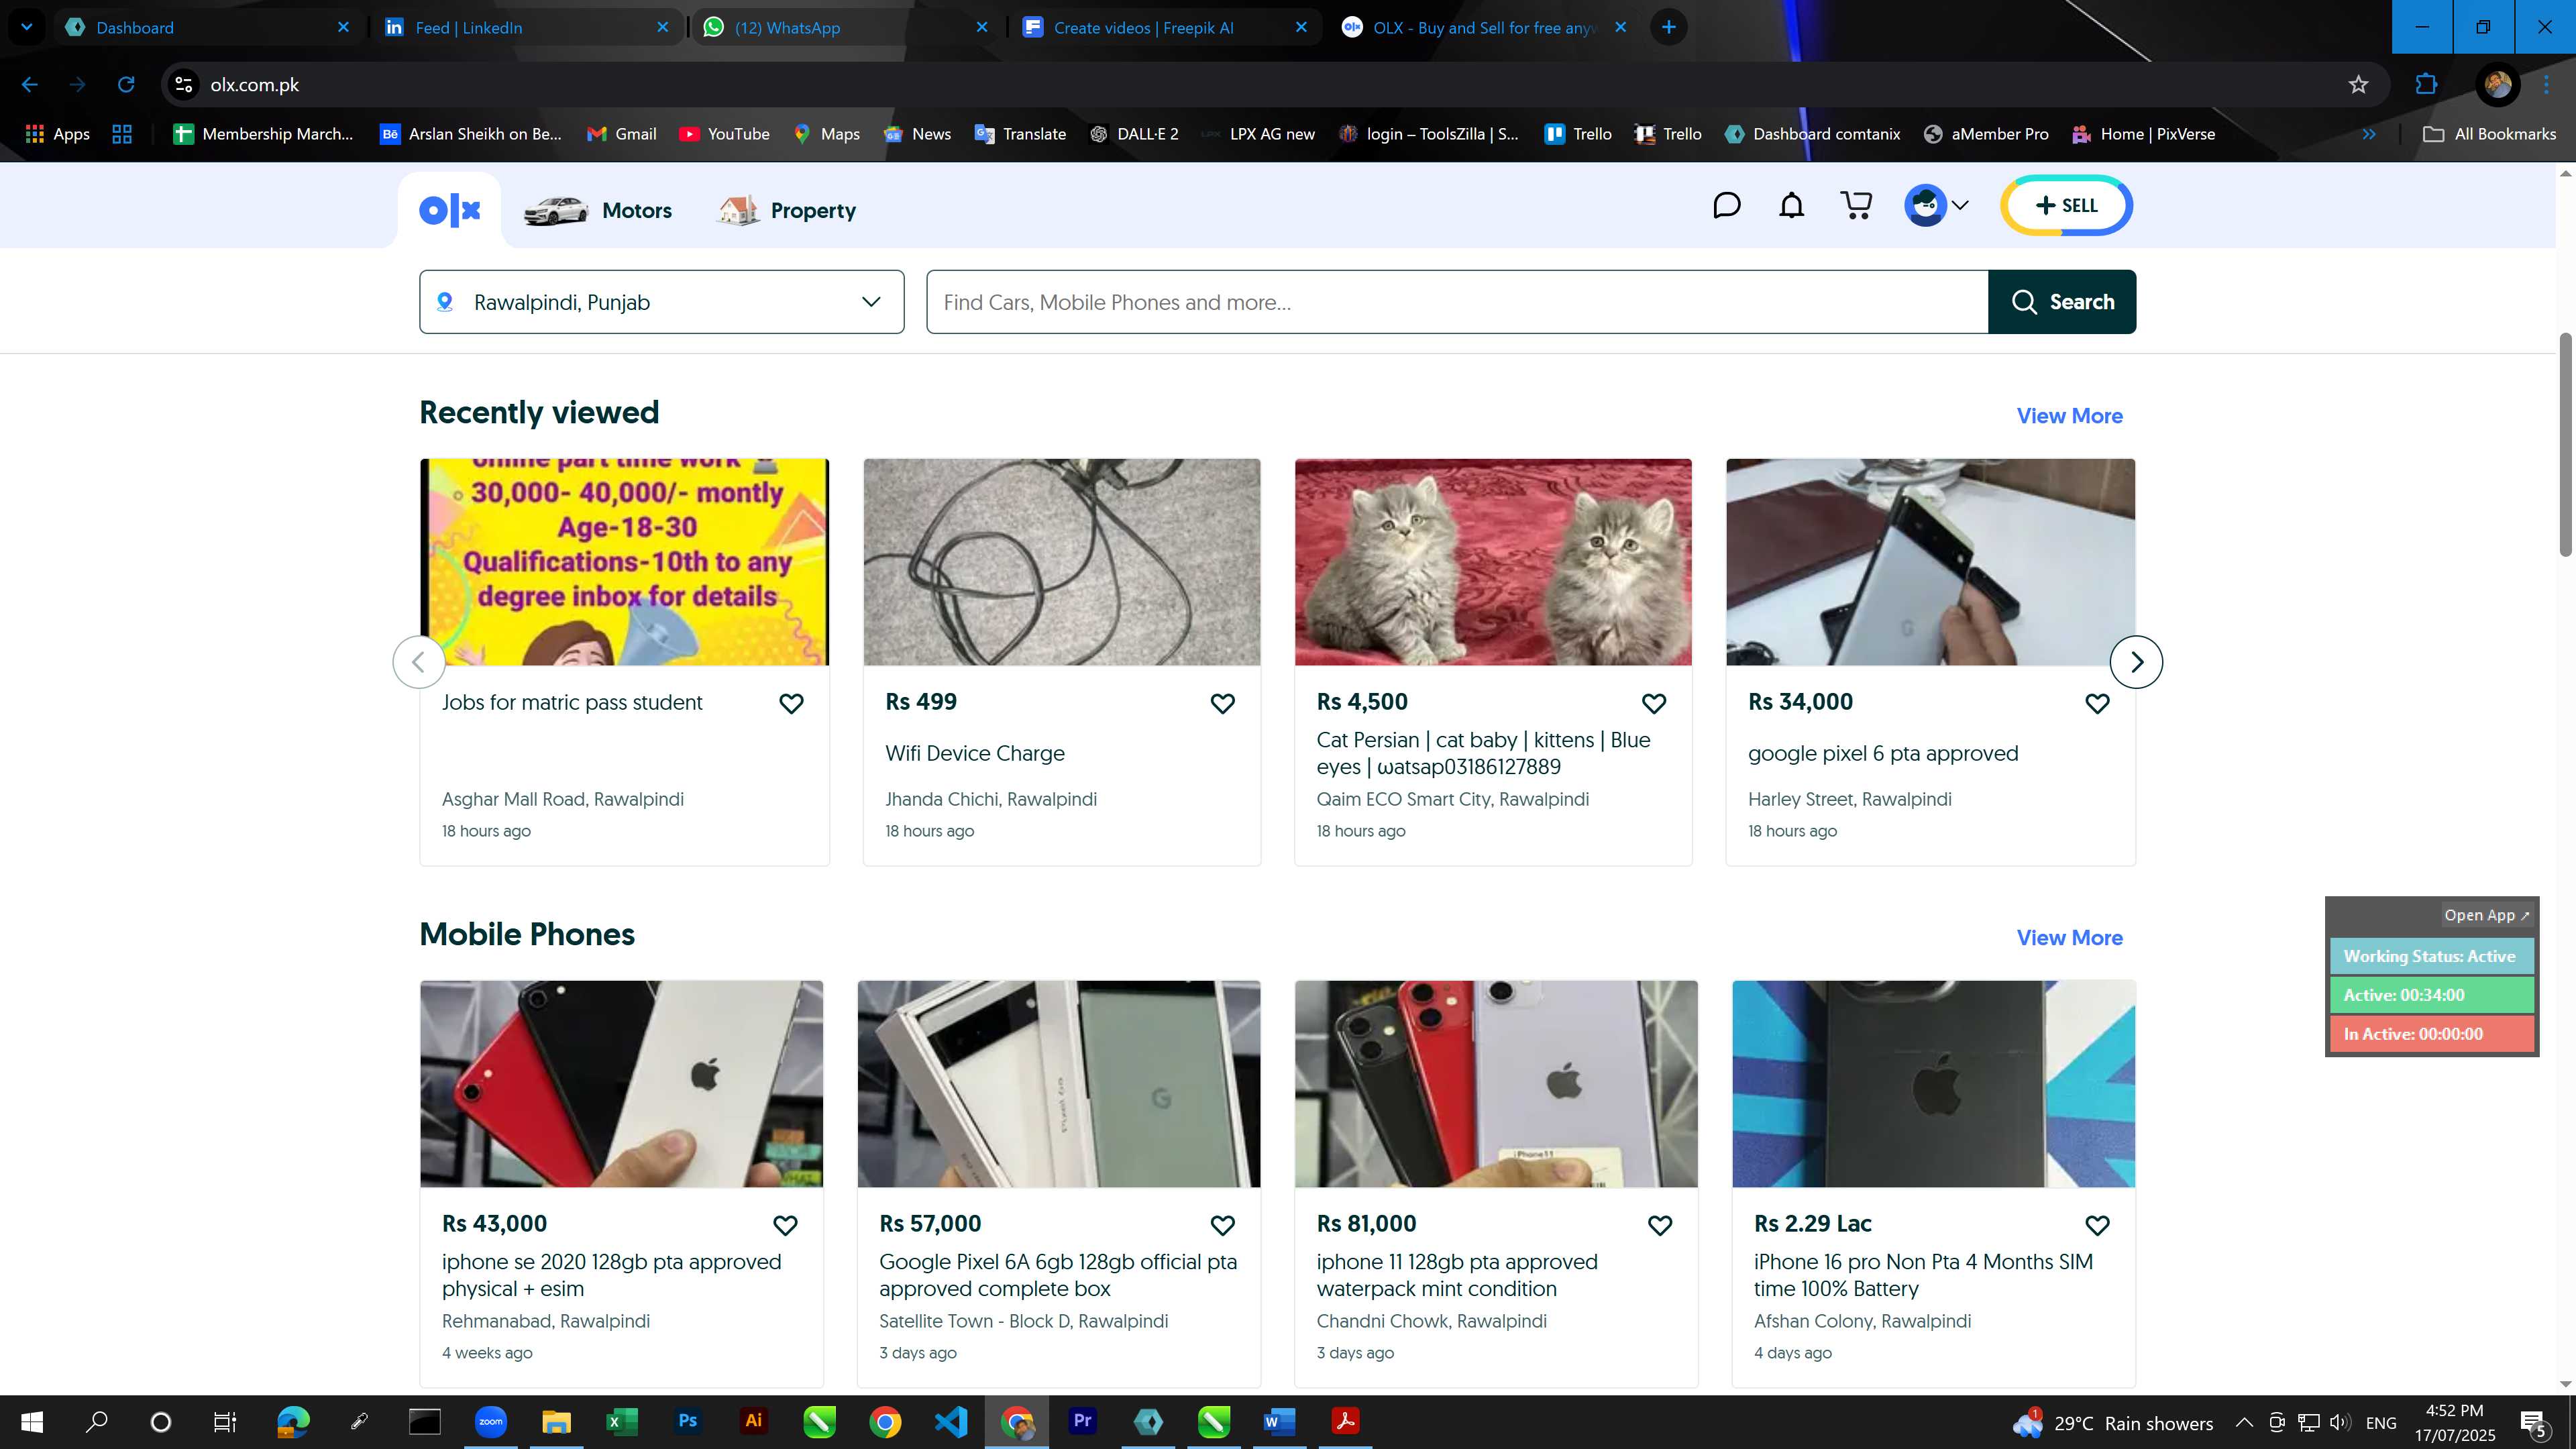Open Photoshop from the taskbar
This screenshot has width=2576, height=1449.
coord(688,1421)
